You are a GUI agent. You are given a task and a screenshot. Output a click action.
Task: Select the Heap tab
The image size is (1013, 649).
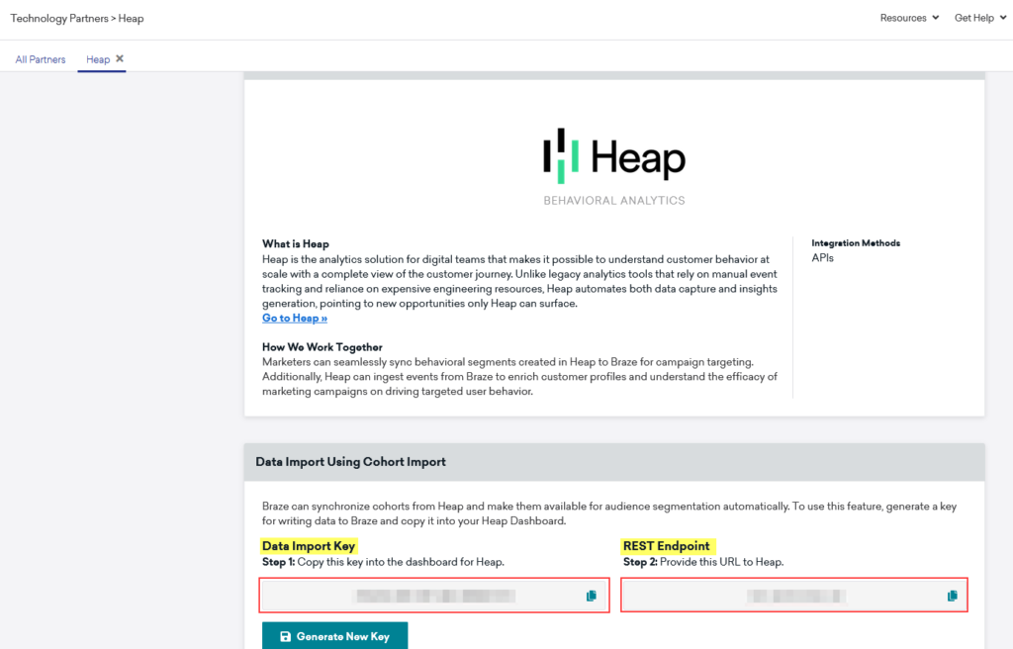pyautogui.click(x=97, y=59)
